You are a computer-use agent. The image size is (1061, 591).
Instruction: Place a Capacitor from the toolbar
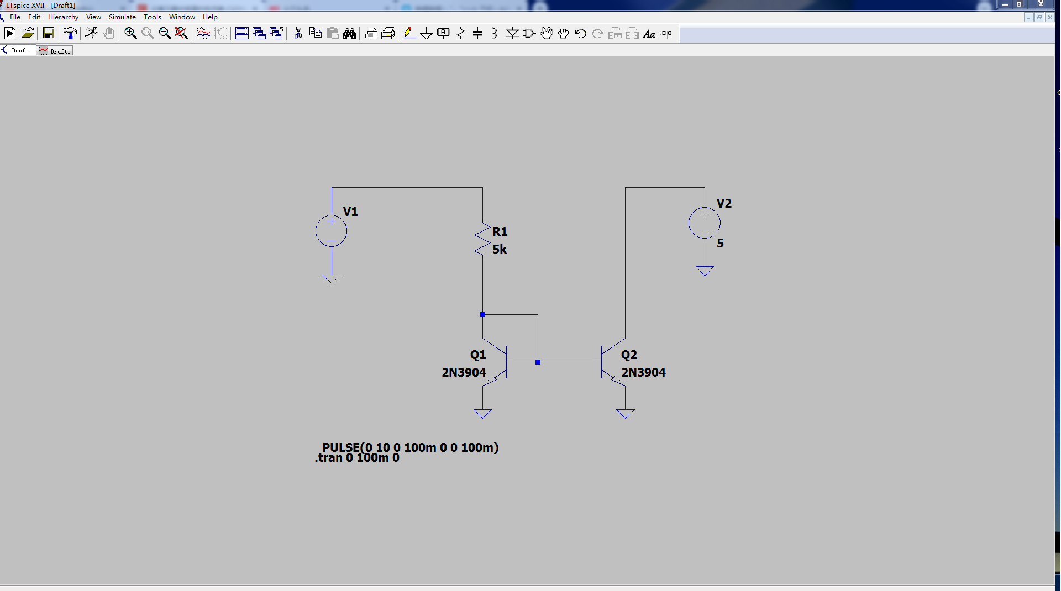pyautogui.click(x=478, y=33)
